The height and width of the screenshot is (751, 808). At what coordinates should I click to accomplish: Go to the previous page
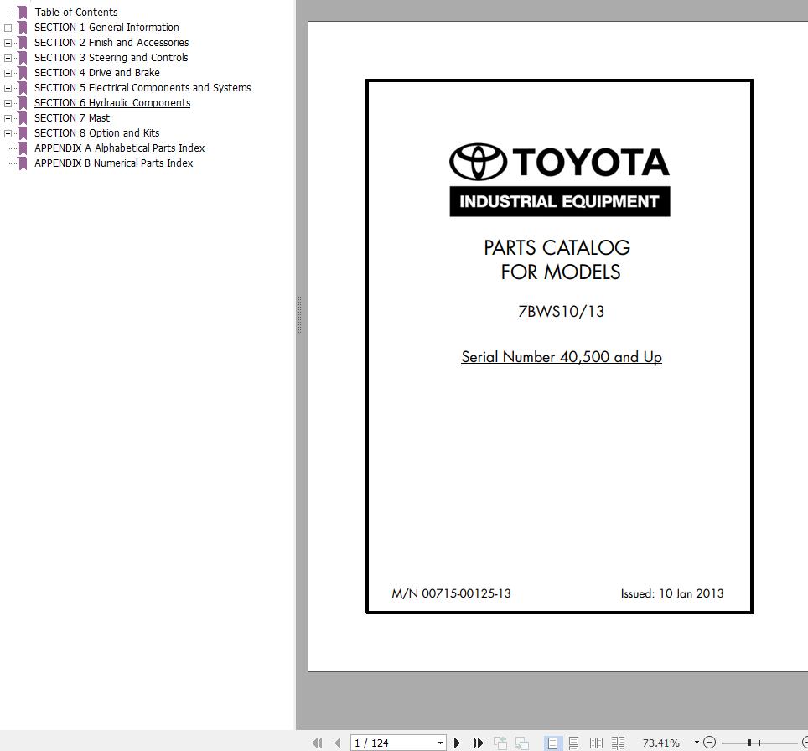[338, 743]
